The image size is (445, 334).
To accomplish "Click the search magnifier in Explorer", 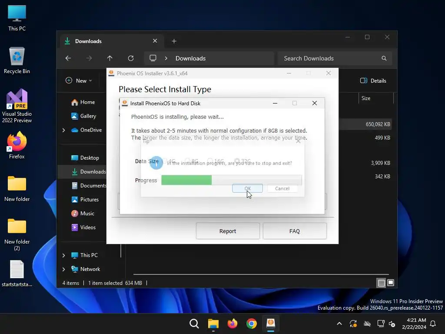I will pyautogui.click(x=384, y=58).
